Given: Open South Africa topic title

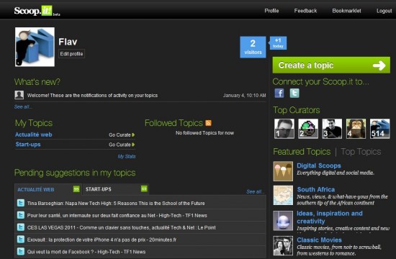Looking at the screenshot, I should 316,189.
